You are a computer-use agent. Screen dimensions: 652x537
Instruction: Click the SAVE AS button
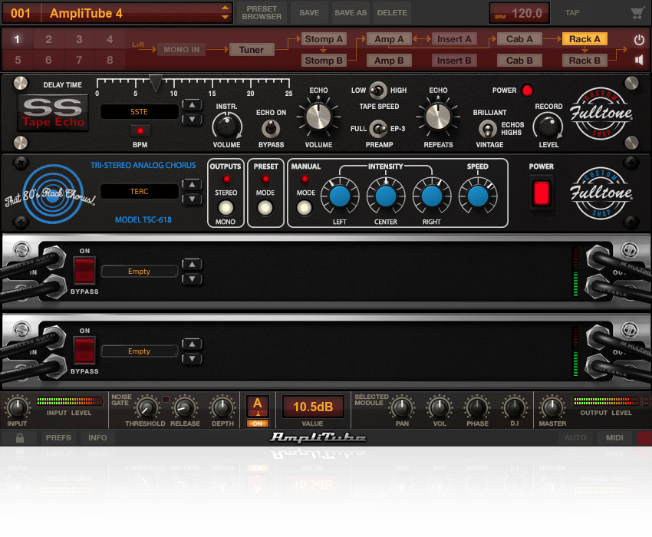351,13
